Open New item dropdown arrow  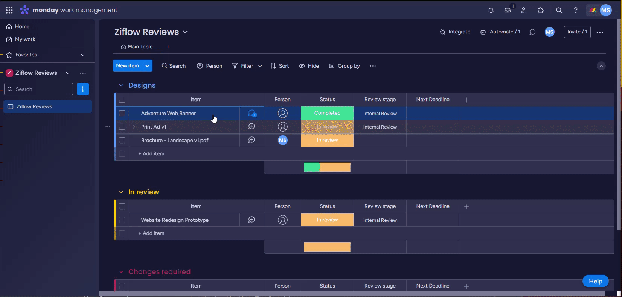[x=147, y=66]
